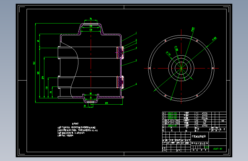Viewport: 248px width, 161px height.
Task: Click part code JSQX1-03 in parts table
Action: pos(172,116)
